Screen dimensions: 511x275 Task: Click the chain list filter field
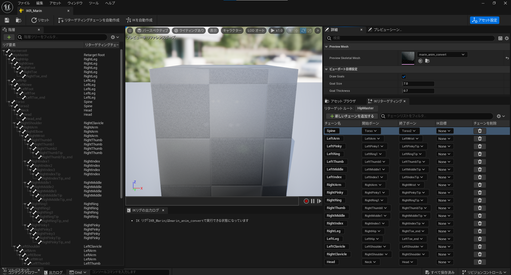(x=436, y=116)
